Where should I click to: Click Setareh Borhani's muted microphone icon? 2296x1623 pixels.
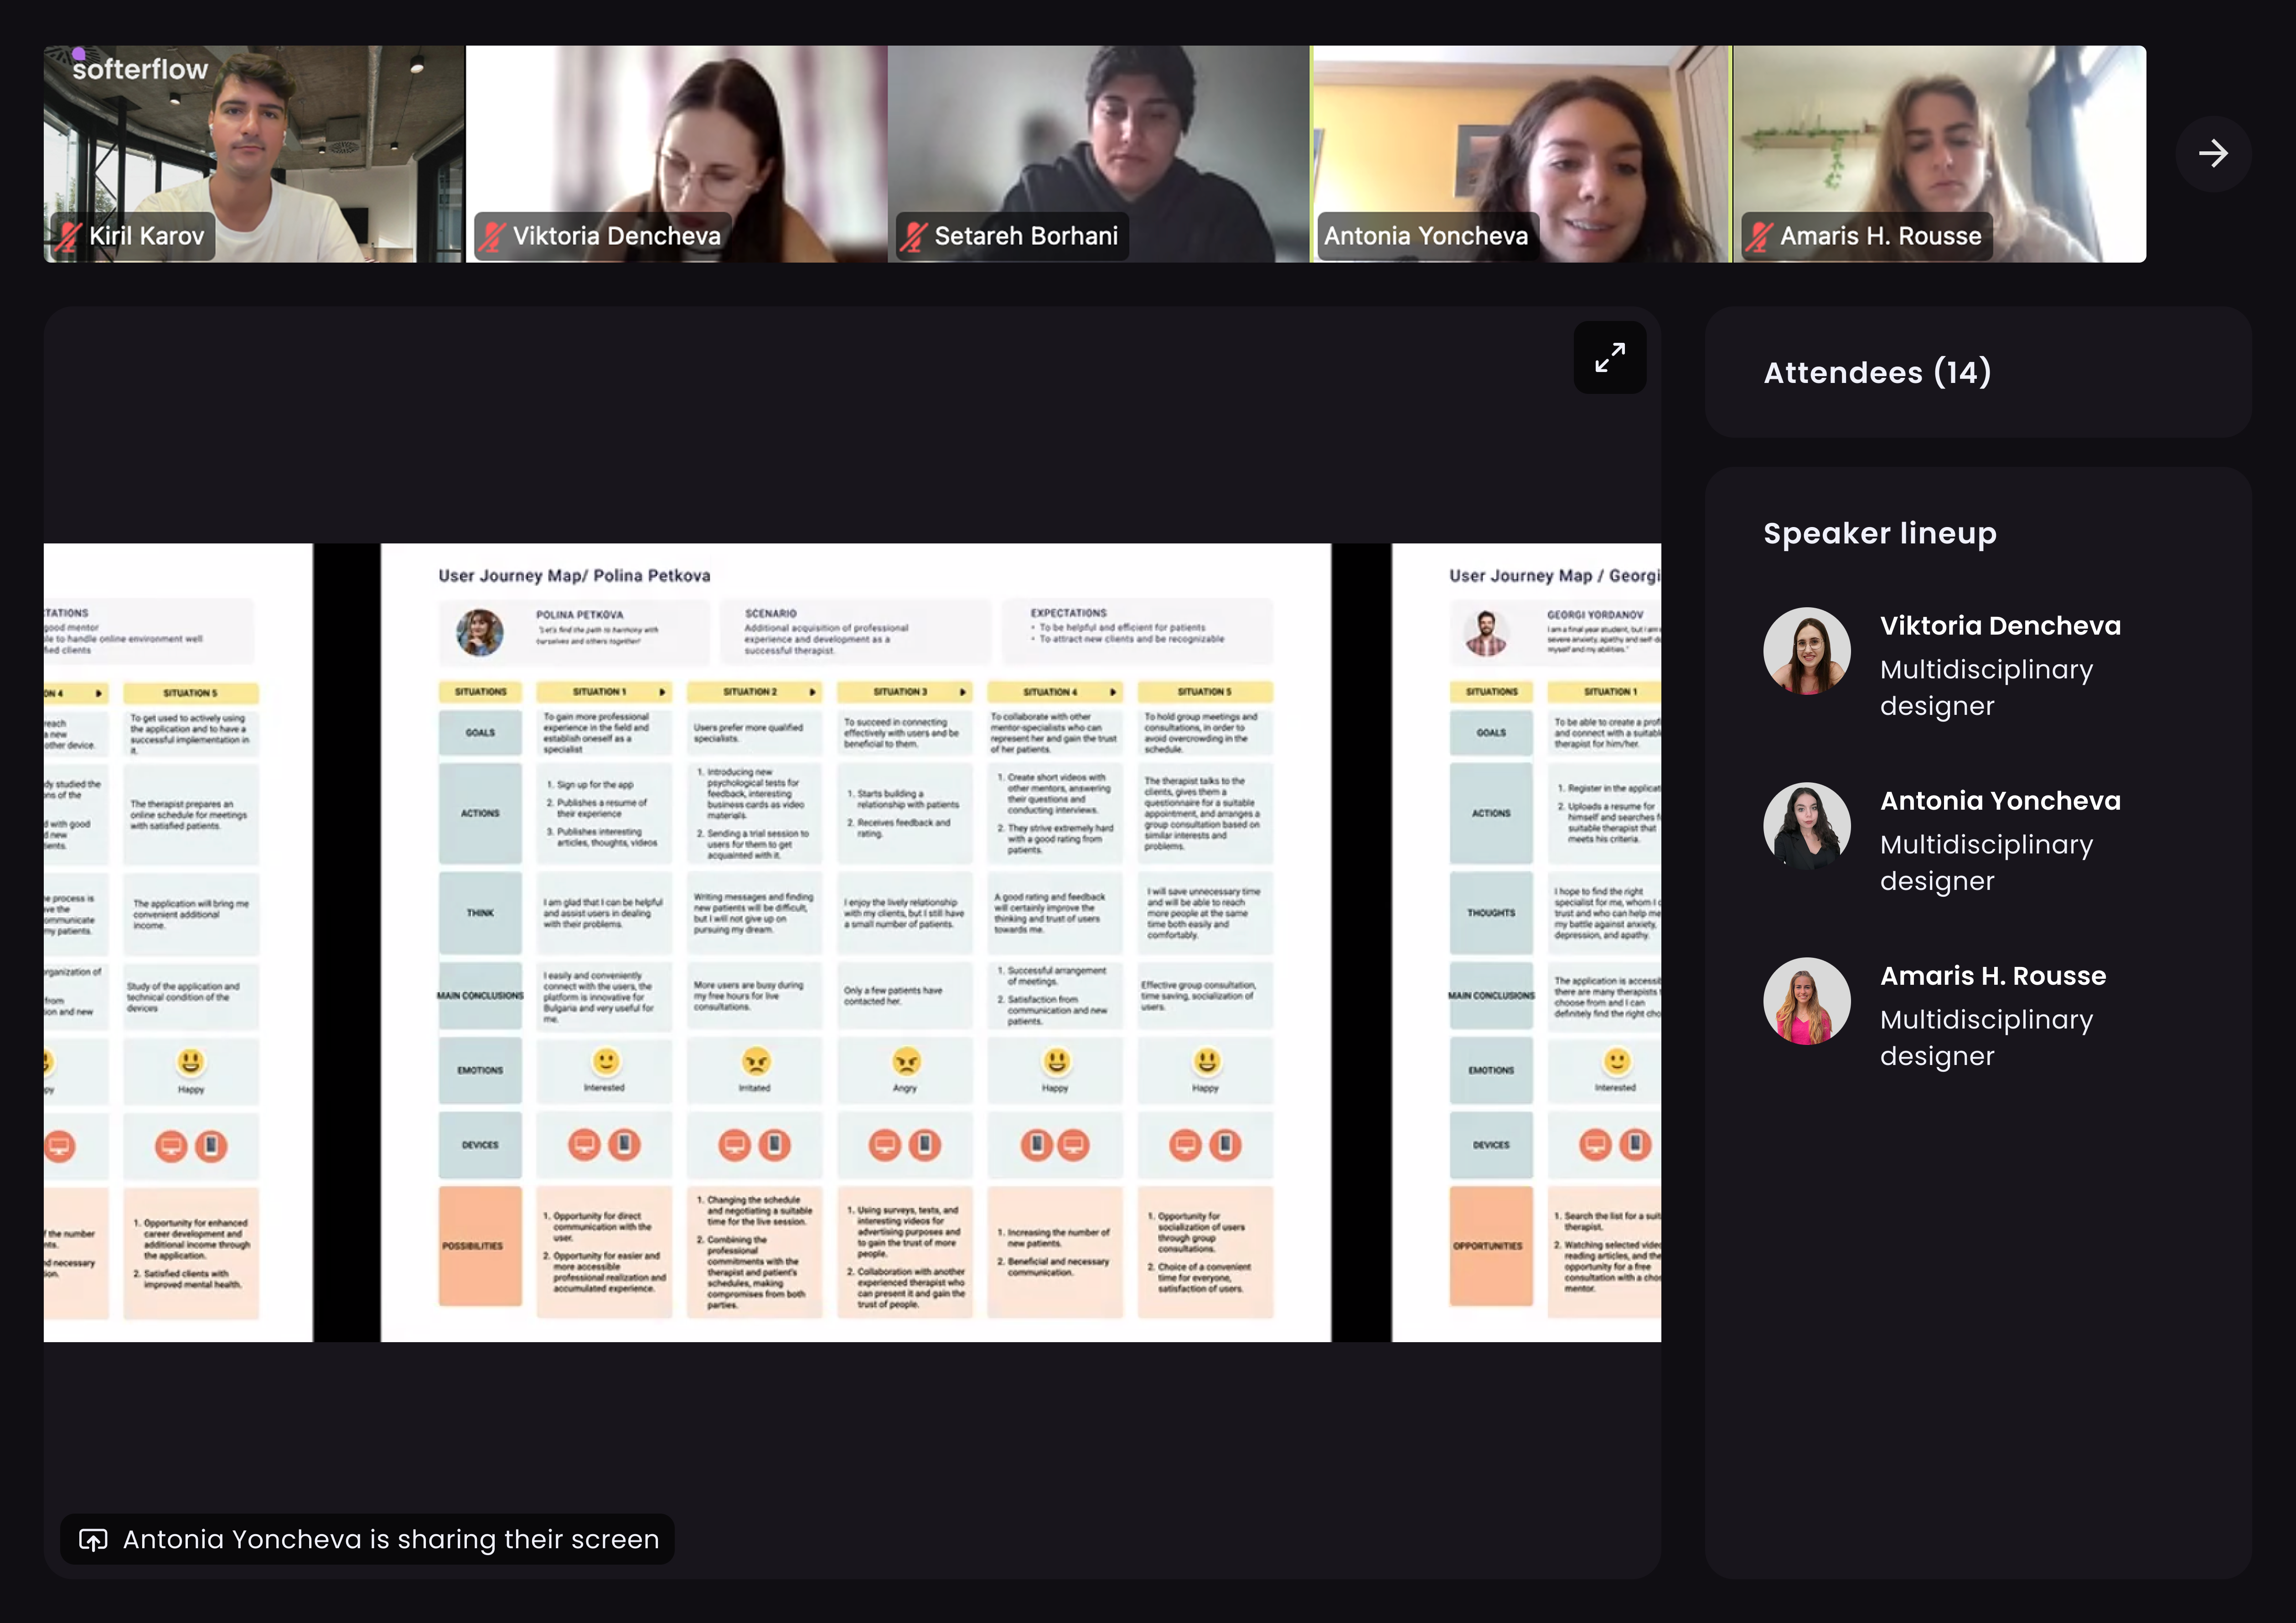[913, 236]
